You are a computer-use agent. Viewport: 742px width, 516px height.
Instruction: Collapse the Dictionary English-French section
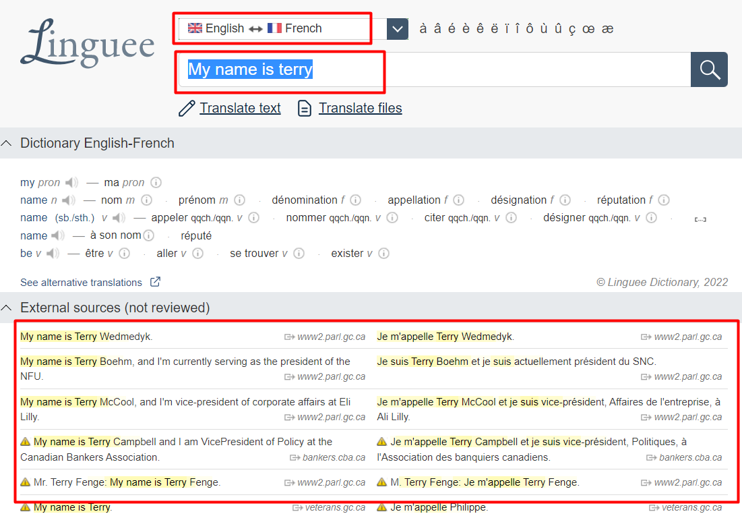click(7, 143)
